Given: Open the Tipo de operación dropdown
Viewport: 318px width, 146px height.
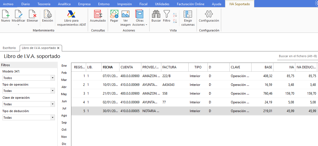Looking at the screenshot, I should click(53, 91).
